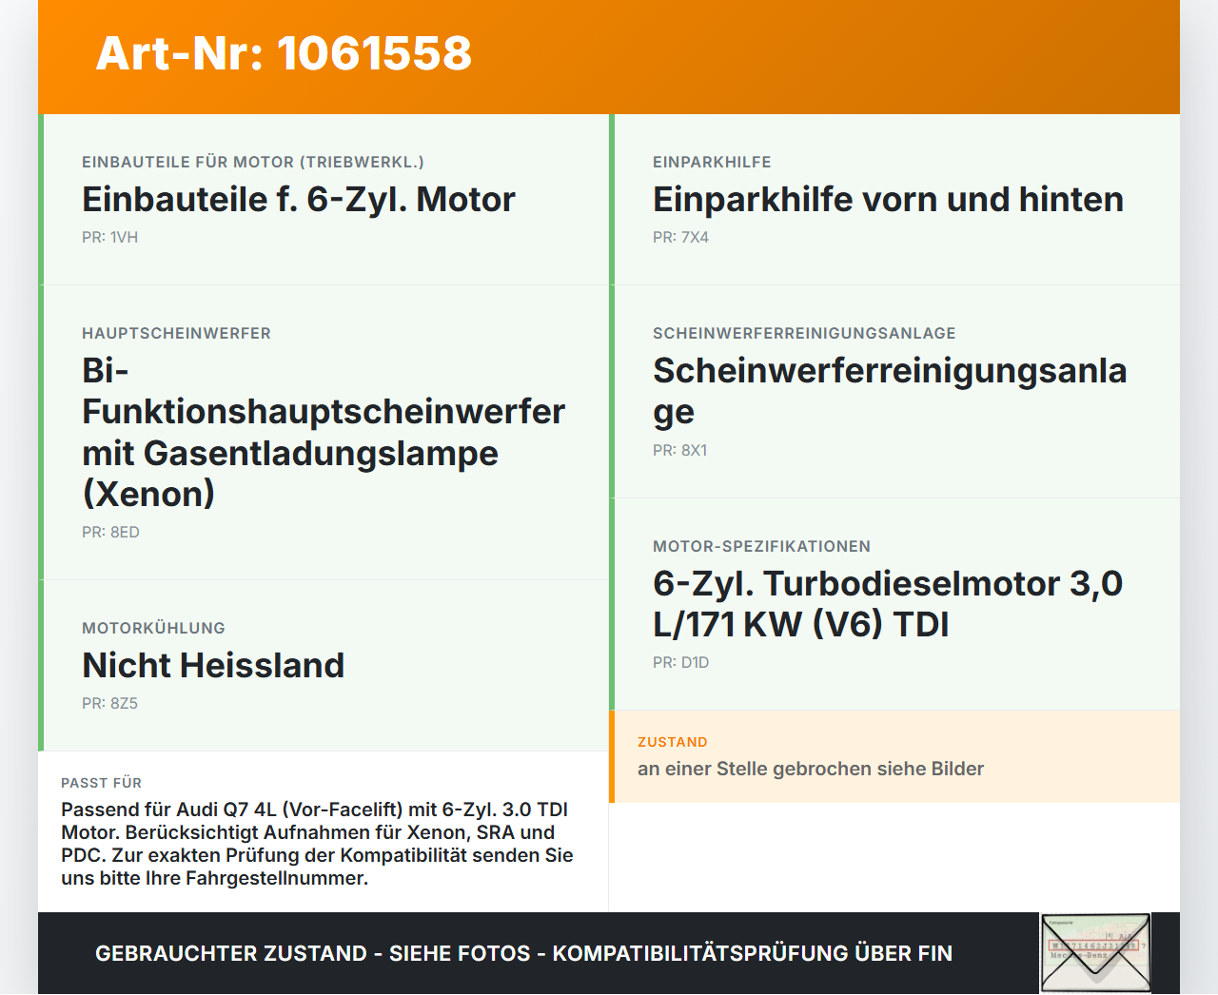The width and height of the screenshot is (1218, 995).
Task: Click the 'EINPARKHILFE' category label
Action: [712, 162]
